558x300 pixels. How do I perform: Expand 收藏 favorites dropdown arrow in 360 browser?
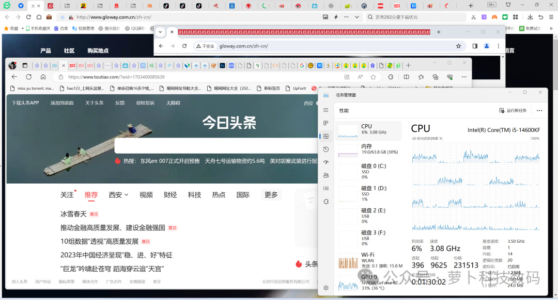click(x=22, y=28)
